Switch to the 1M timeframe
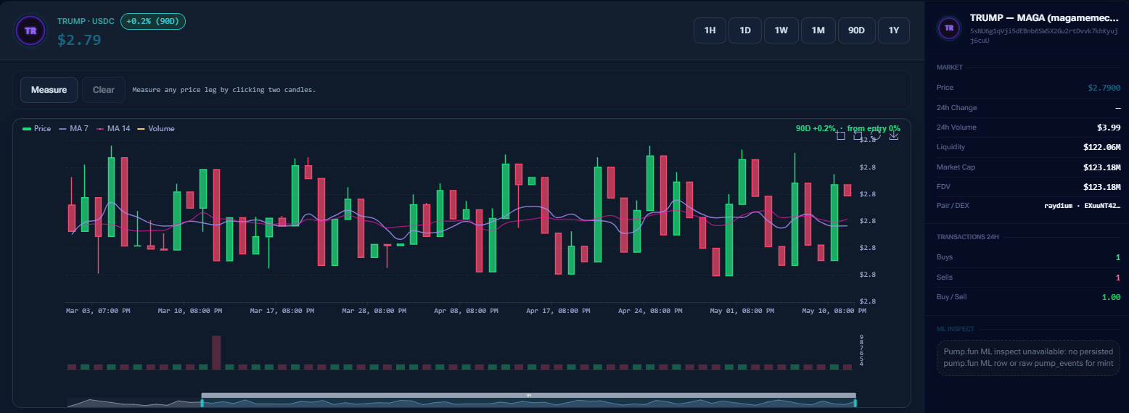 pos(818,30)
